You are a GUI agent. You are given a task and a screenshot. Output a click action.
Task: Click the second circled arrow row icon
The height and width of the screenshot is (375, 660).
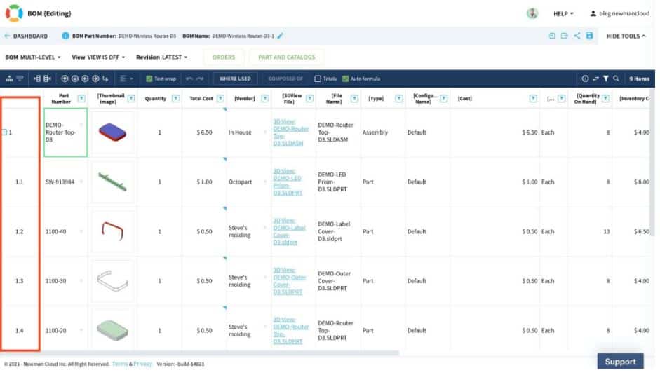75,79
